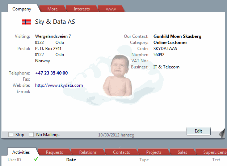Sort by the User ID column header

[x=14, y=160]
